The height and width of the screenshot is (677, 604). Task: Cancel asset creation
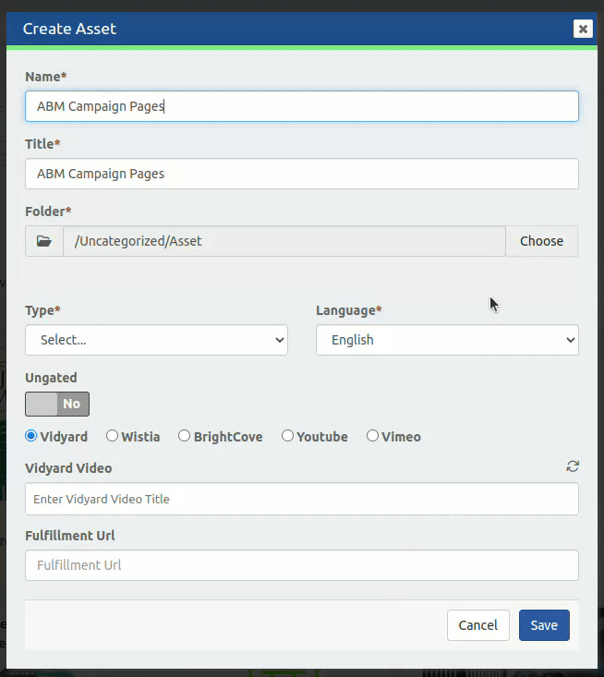[477, 625]
